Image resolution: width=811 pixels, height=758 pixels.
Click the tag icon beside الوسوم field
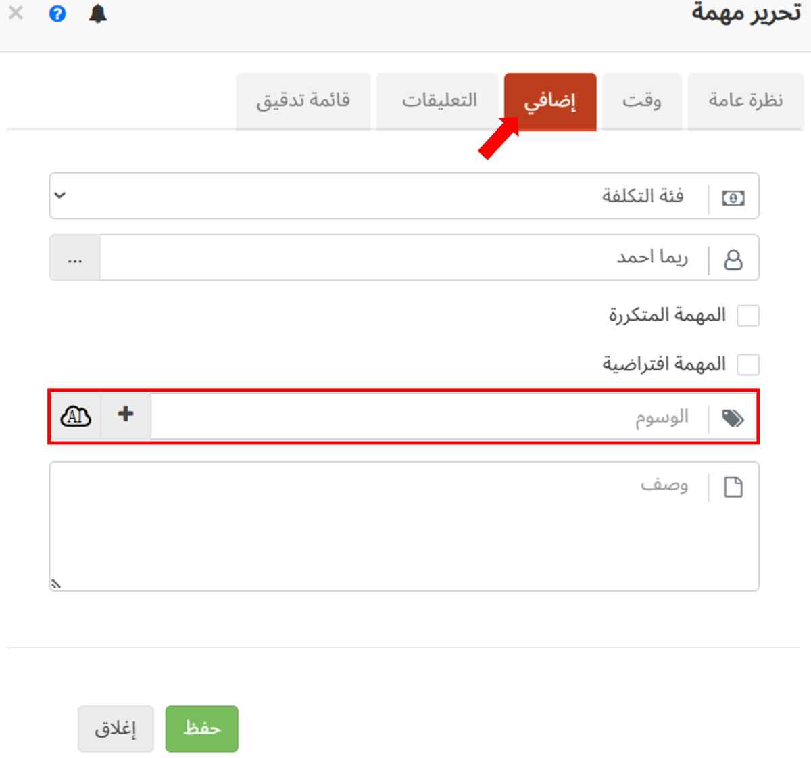(734, 417)
